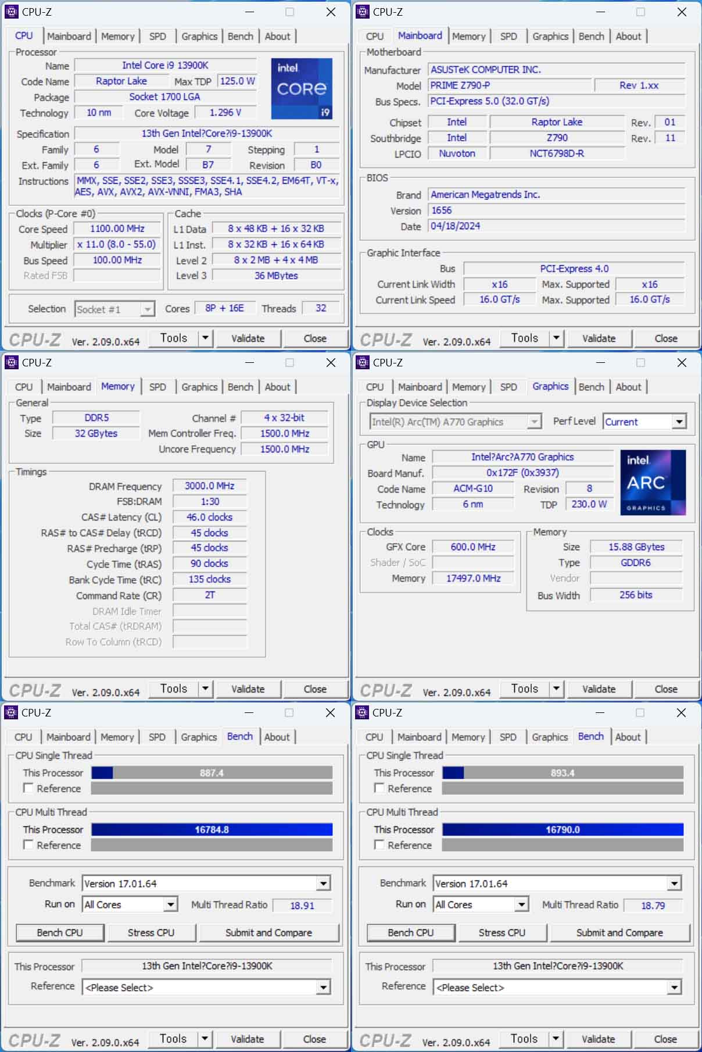Image resolution: width=702 pixels, height=1052 pixels.
Task: Click the Intel Core i9 logo badge
Action: (302, 88)
